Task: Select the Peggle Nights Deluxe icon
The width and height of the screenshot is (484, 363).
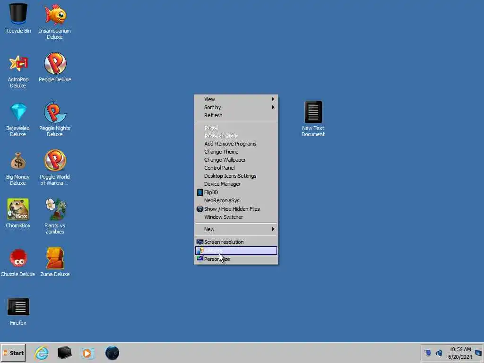Action: (55, 119)
